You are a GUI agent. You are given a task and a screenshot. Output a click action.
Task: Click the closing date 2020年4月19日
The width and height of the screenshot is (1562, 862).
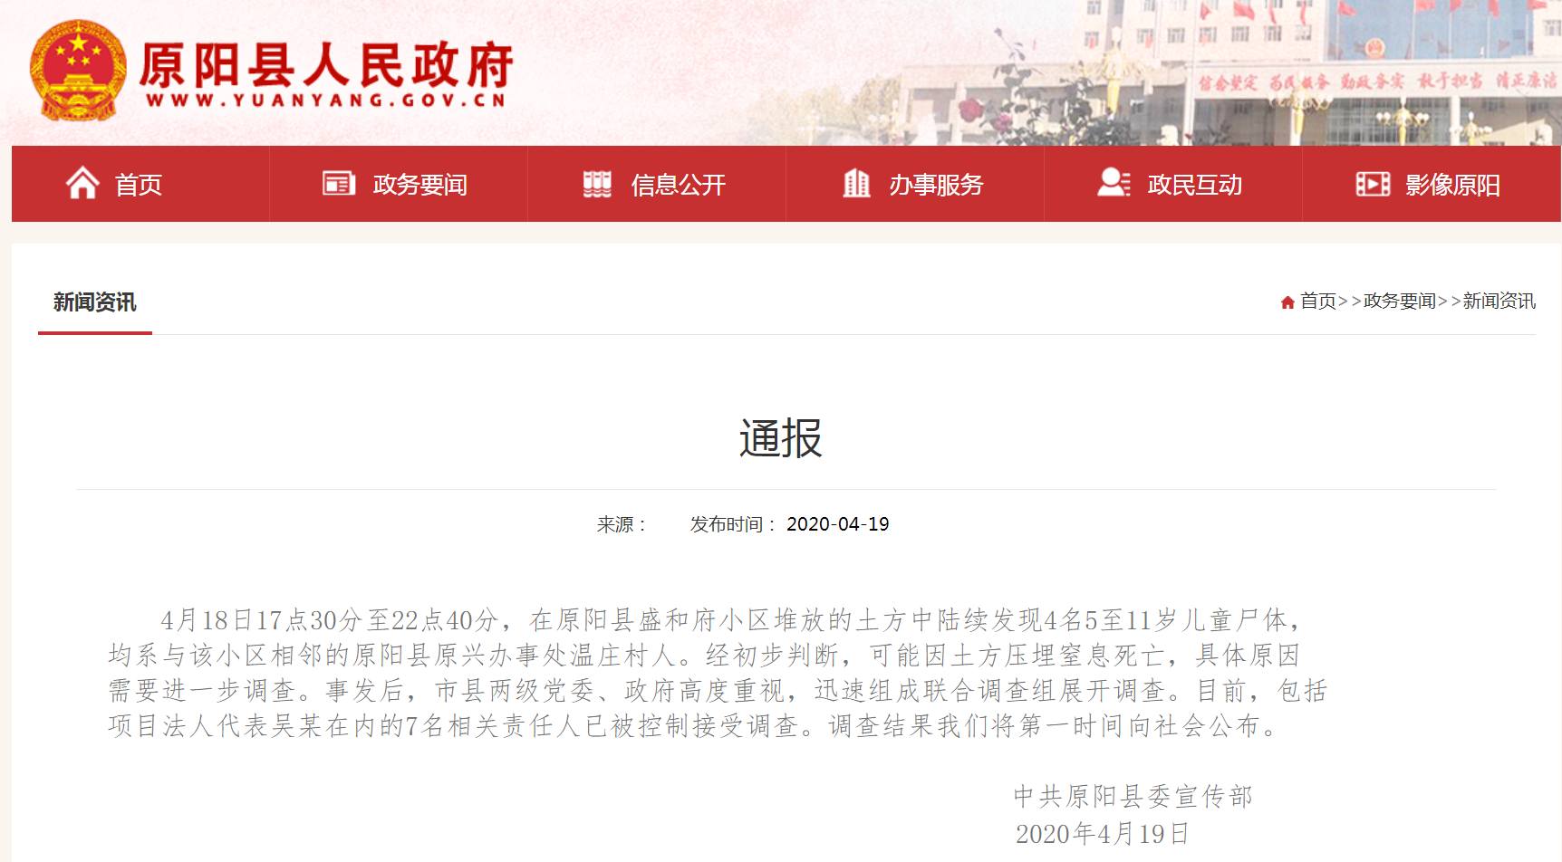[1102, 834]
